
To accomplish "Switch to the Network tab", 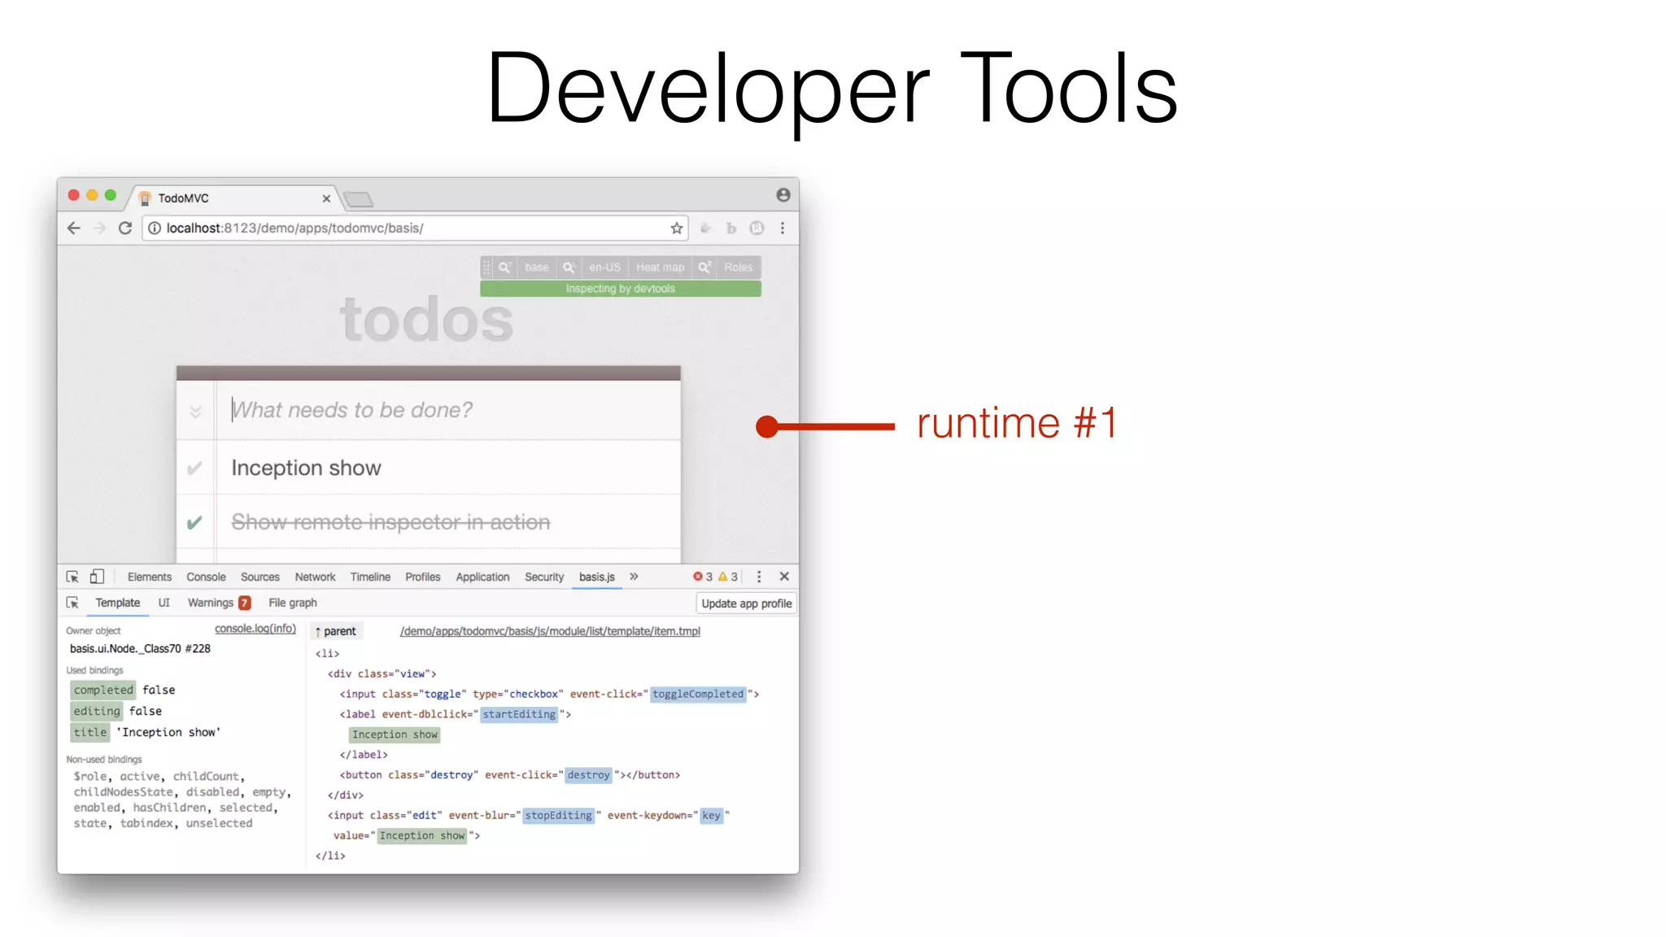I will pos(315,577).
